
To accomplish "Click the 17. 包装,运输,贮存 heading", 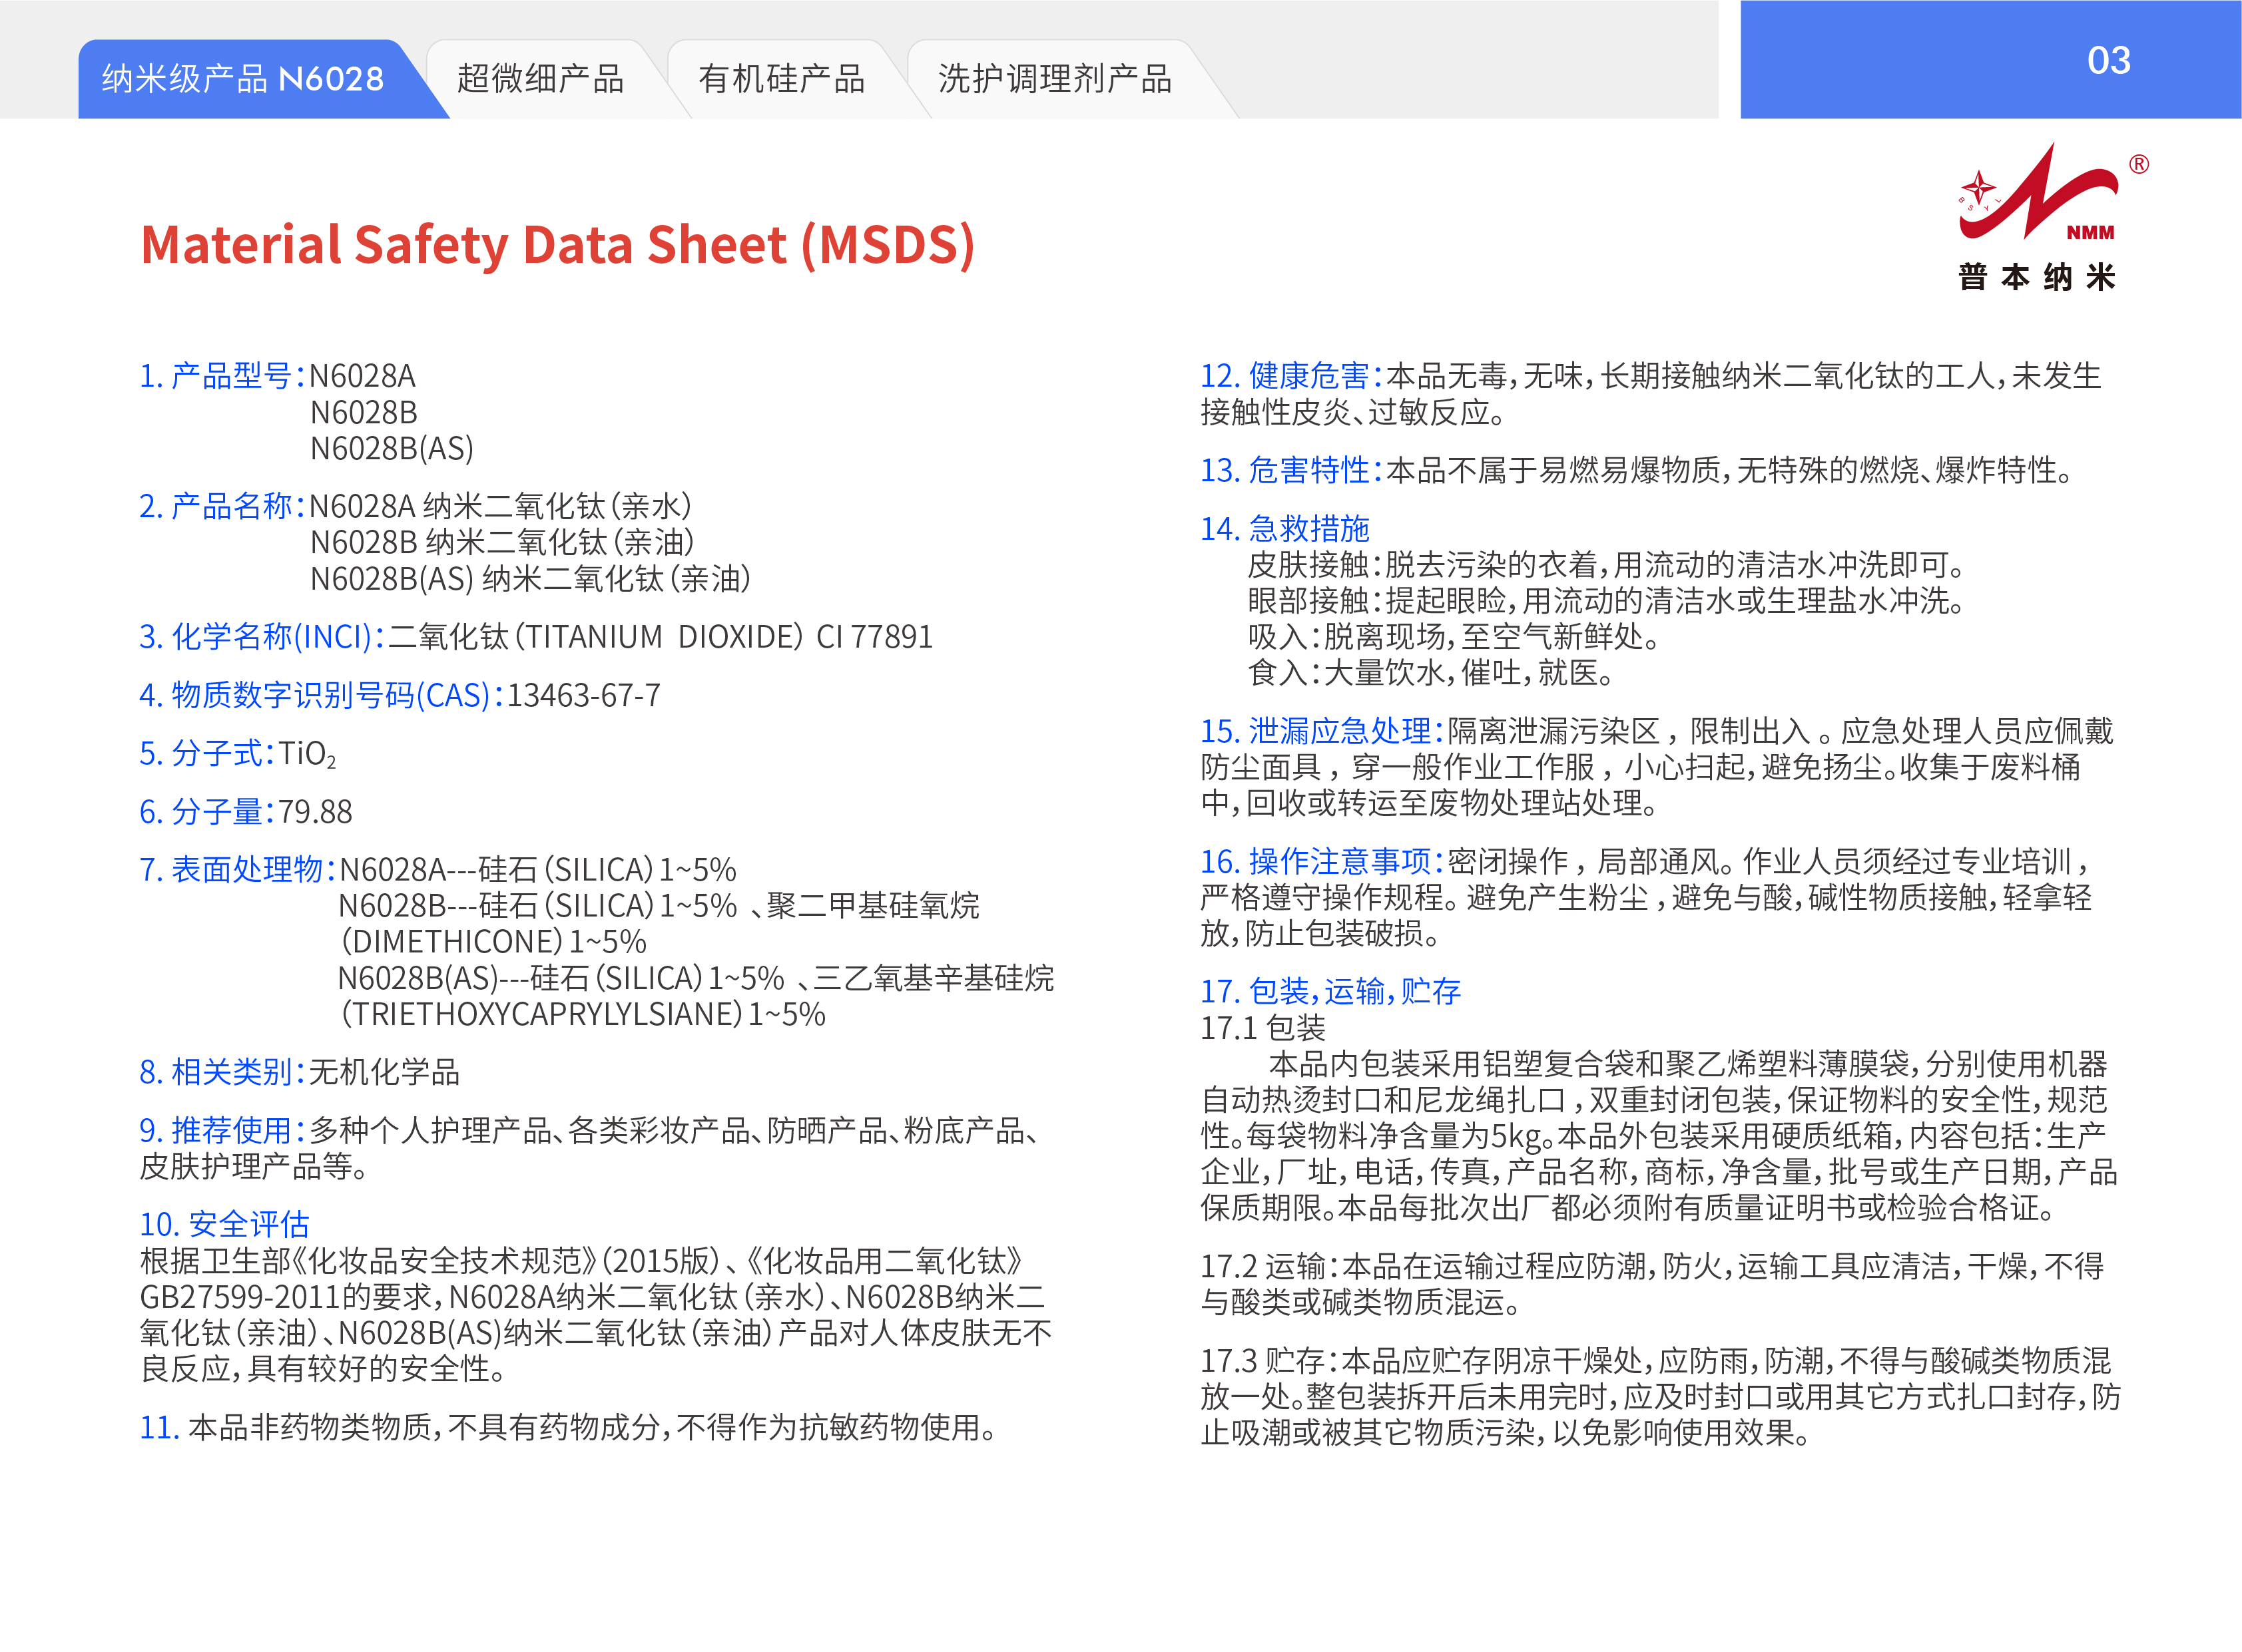I will click(1330, 991).
